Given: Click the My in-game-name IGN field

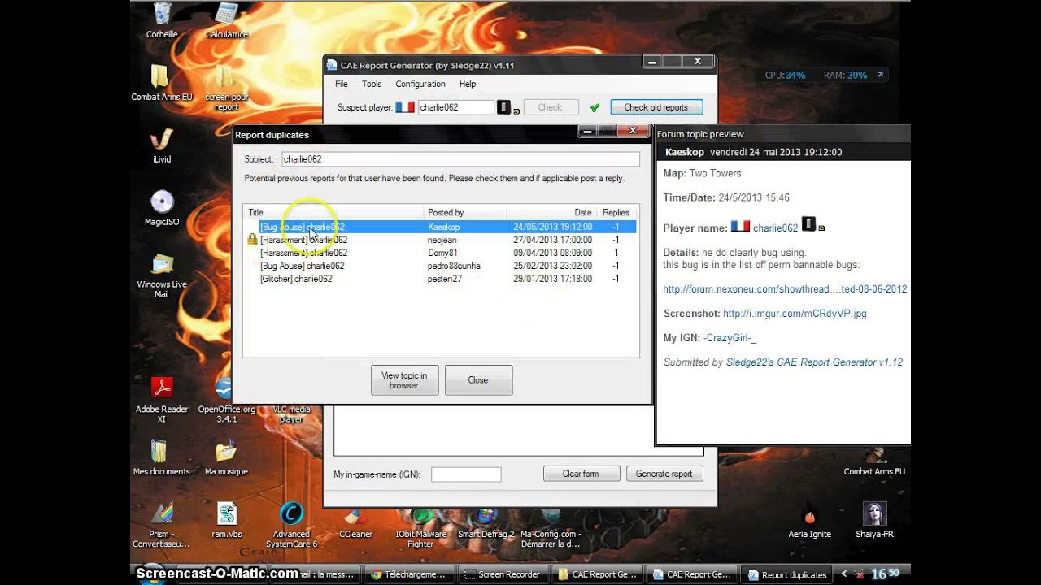Looking at the screenshot, I should pyautogui.click(x=466, y=474).
